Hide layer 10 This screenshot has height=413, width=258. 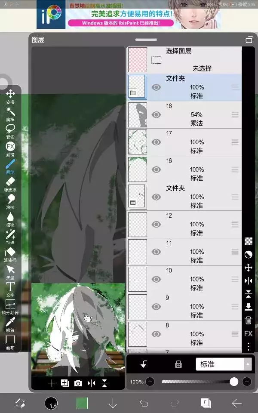(156, 279)
